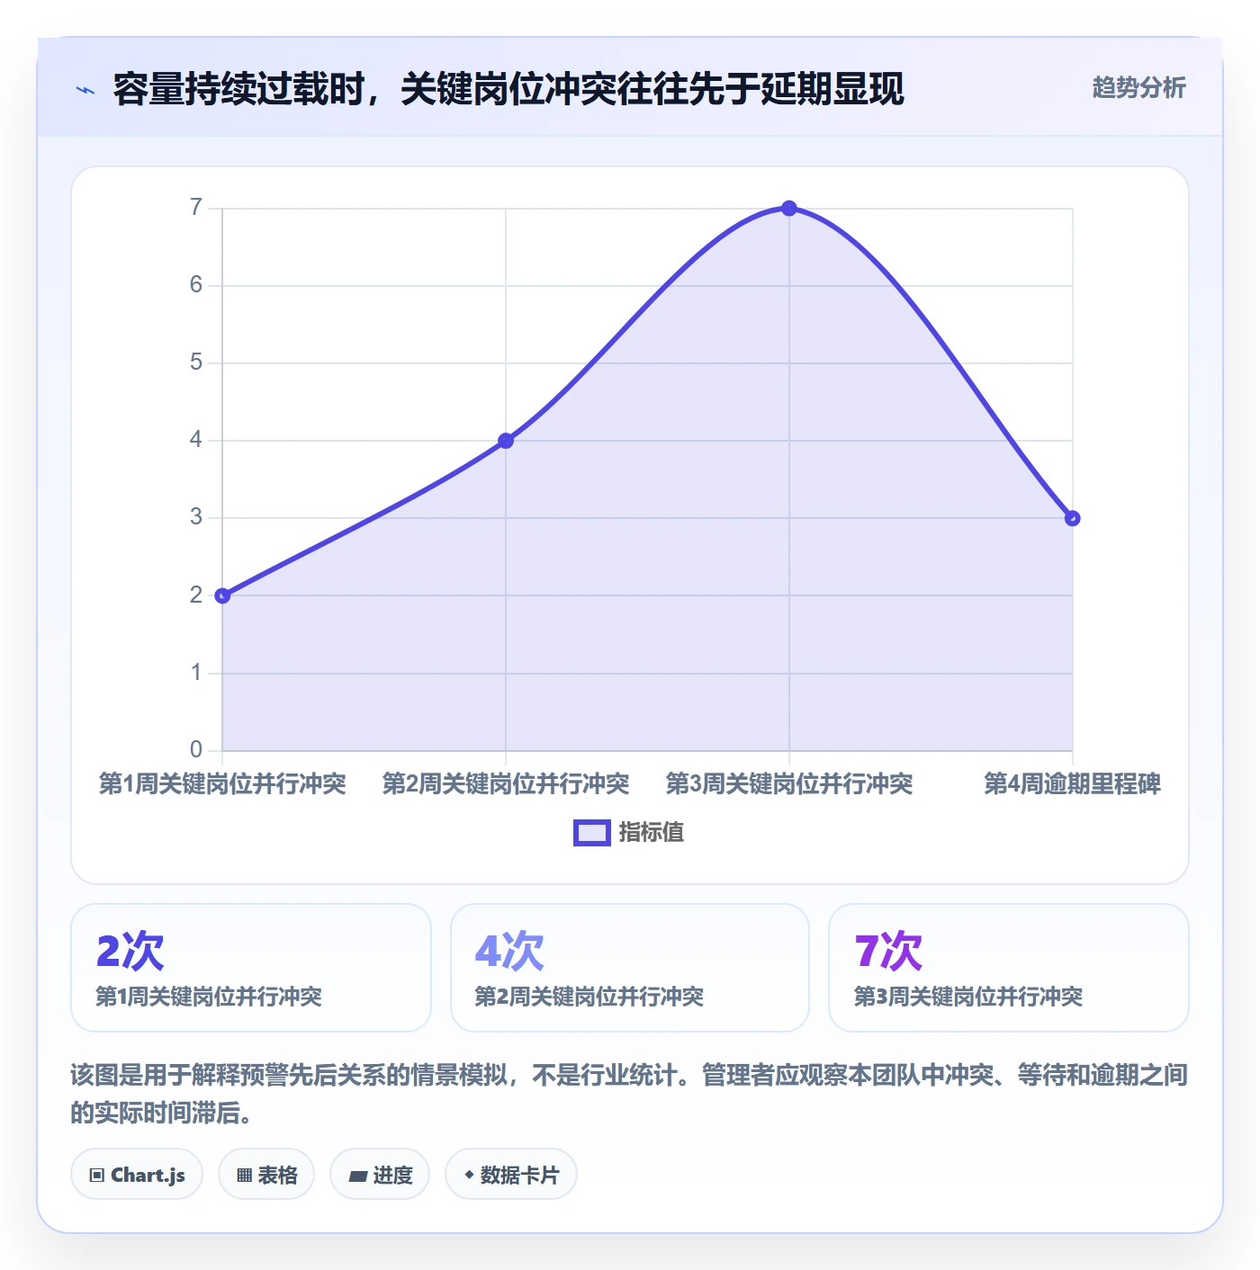Click x-axis label 第1周关键岗位并行冲突
The height and width of the screenshot is (1270, 1260).
coord(222,784)
